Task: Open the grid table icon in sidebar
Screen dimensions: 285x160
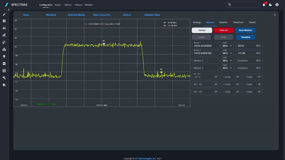Action: 4,70
